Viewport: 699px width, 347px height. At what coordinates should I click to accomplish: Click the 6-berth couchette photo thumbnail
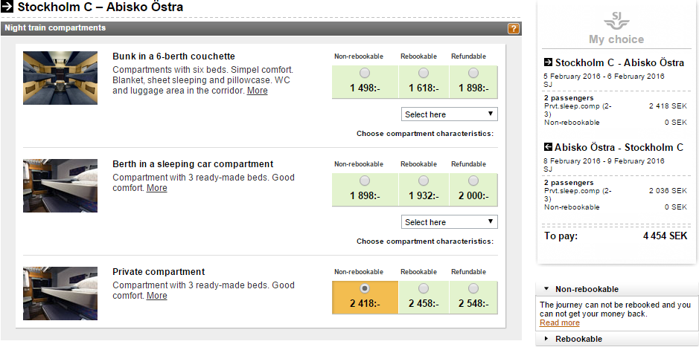(60, 77)
